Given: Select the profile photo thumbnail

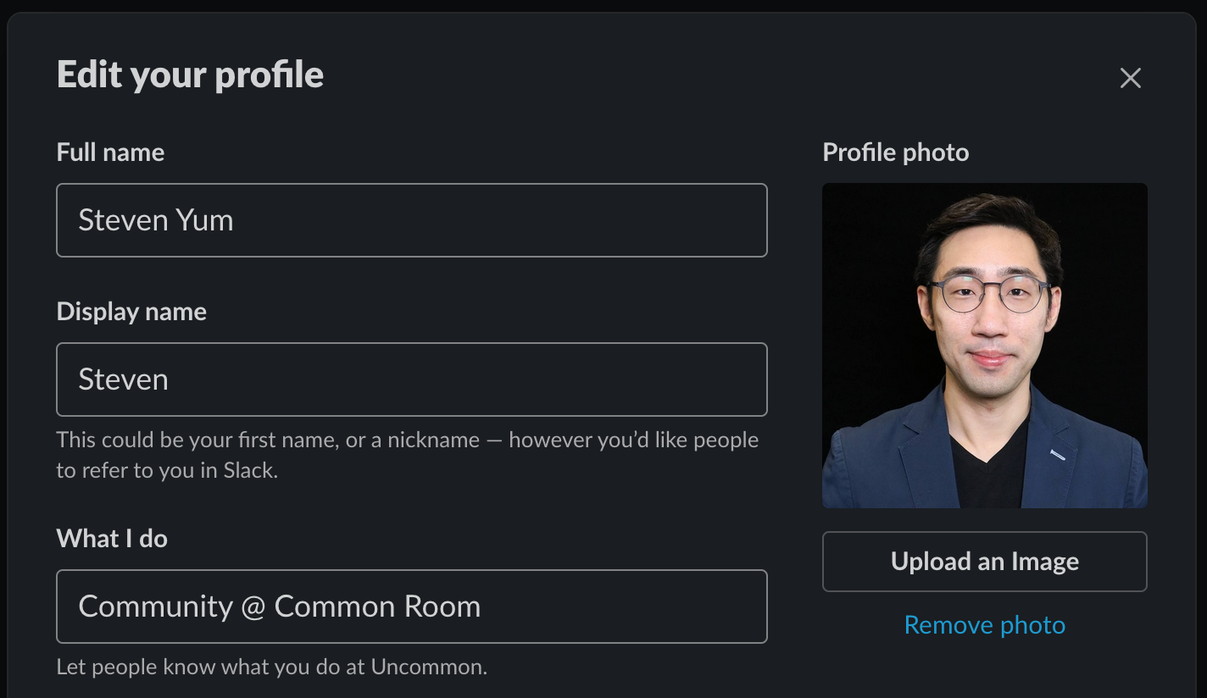Looking at the screenshot, I should (x=984, y=346).
